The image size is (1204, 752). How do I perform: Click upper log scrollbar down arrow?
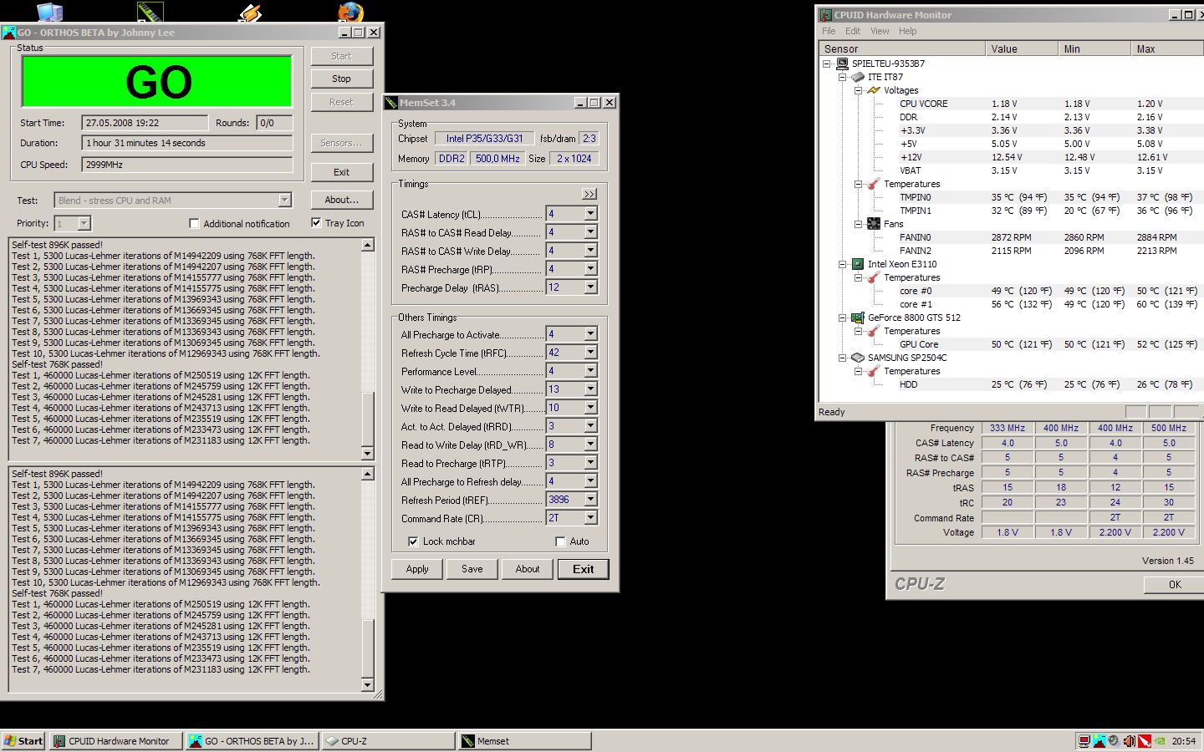tap(367, 454)
